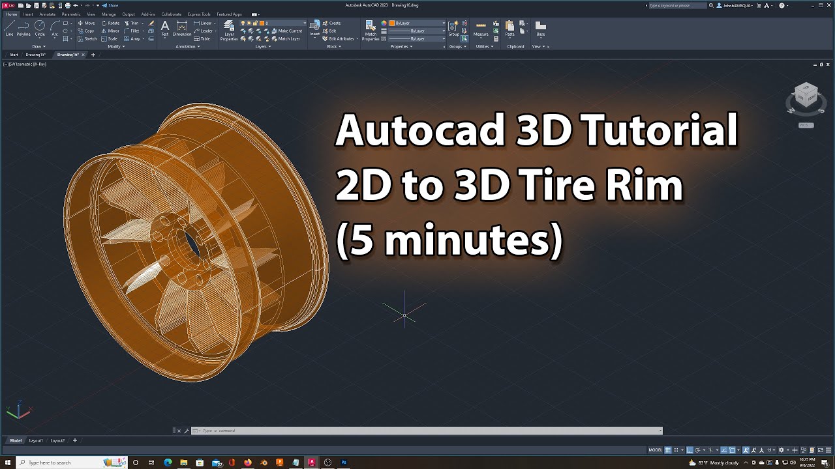This screenshot has width=835, height=469.
Task: Toggle annotation visibility in status bar
Action: pos(746,450)
